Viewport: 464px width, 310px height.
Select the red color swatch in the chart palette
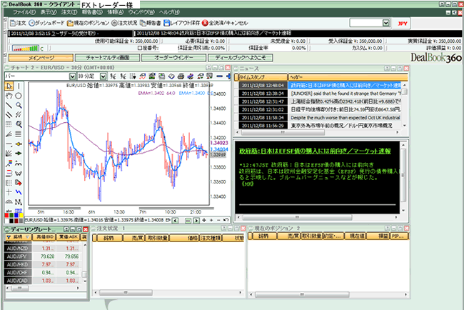pos(7,216)
